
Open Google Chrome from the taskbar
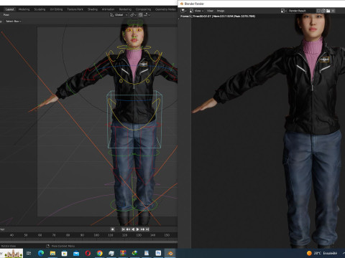click(x=100, y=253)
